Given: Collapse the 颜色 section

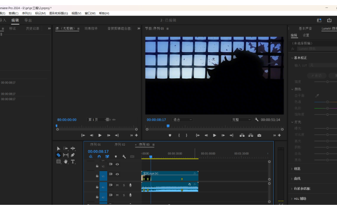Looking at the screenshot, I should pyautogui.click(x=292, y=89).
